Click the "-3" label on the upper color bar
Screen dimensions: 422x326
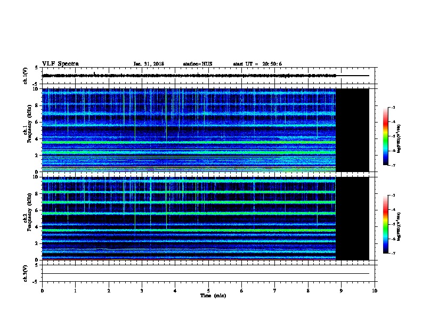[393, 107]
